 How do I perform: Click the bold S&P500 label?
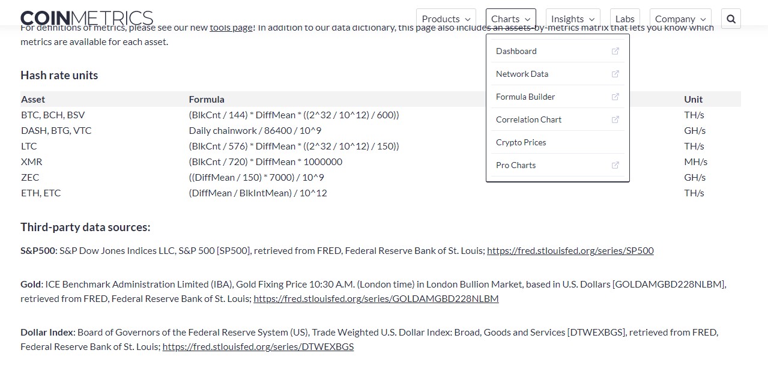(38, 251)
